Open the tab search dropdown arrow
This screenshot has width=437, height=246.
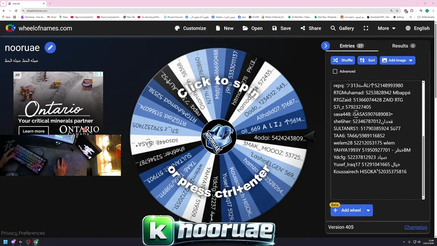click(x=3, y=3)
